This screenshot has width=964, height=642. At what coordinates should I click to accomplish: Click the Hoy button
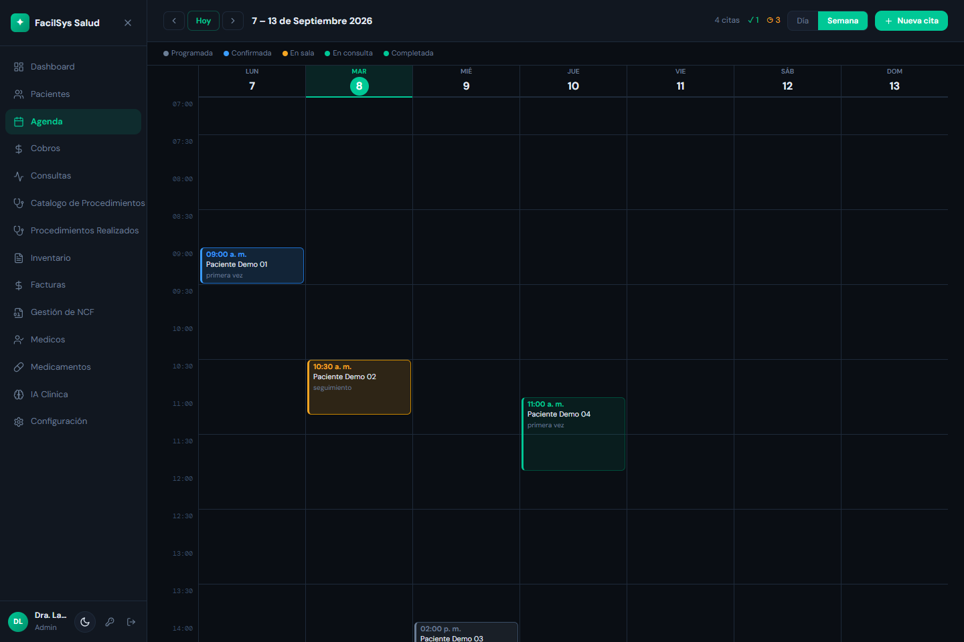tap(204, 21)
